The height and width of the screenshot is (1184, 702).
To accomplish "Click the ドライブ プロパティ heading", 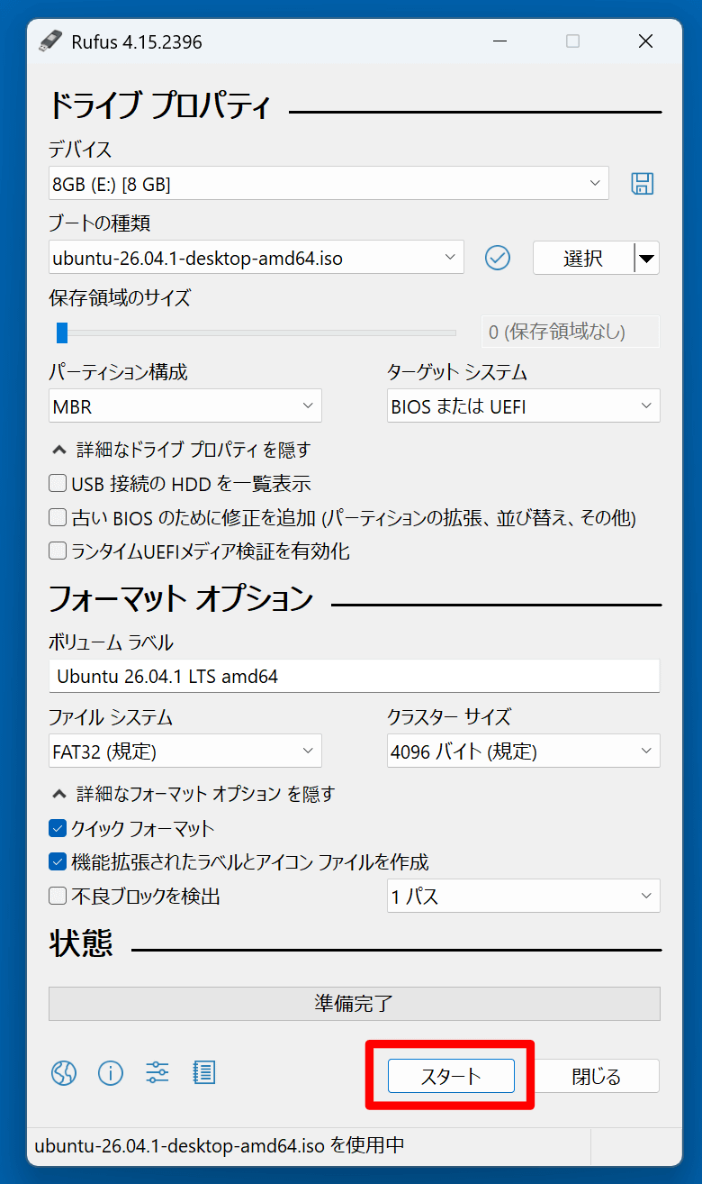I will (159, 106).
